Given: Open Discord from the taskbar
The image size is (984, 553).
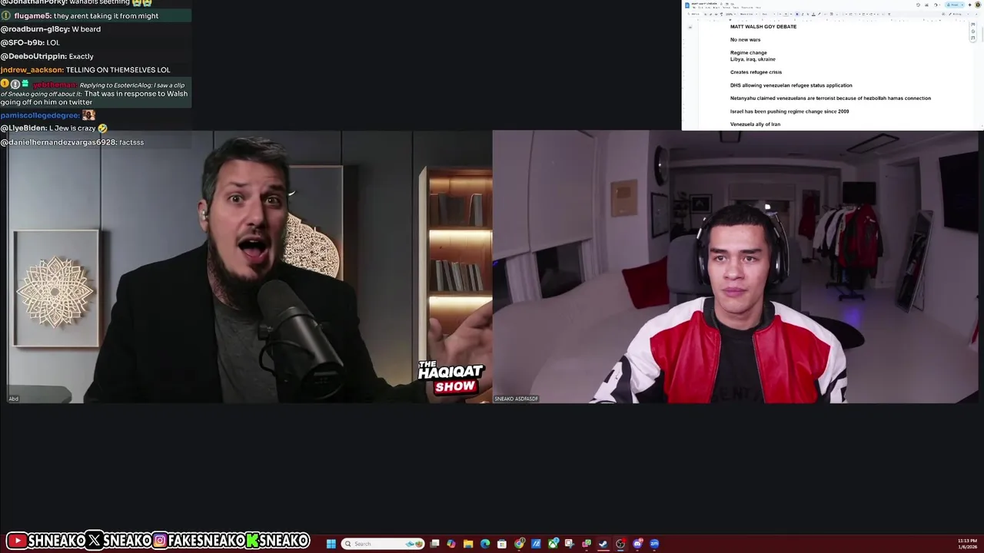Looking at the screenshot, I should click(x=637, y=544).
